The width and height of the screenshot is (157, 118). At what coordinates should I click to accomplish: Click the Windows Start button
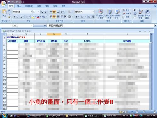pyautogui.click(x=5, y=115)
